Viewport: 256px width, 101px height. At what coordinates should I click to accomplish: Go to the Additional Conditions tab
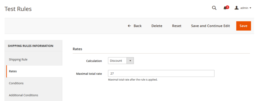tap(23, 95)
